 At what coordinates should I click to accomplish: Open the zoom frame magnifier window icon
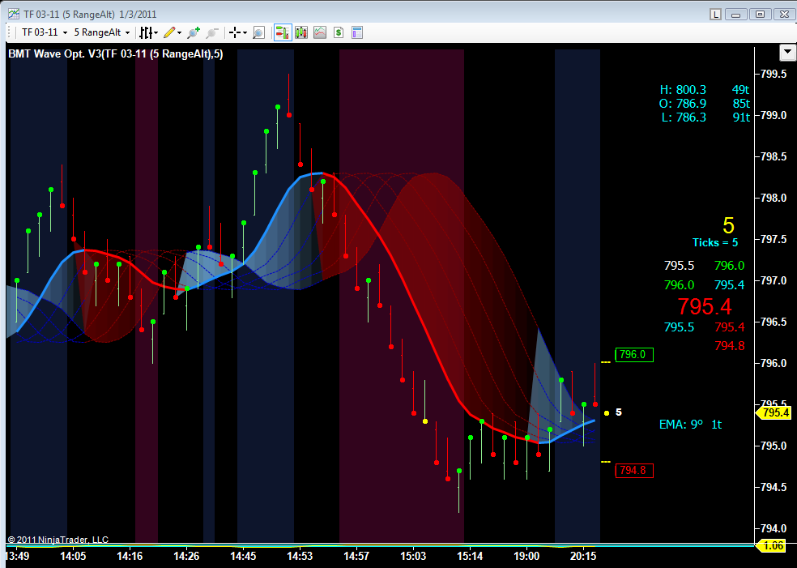pos(258,33)
